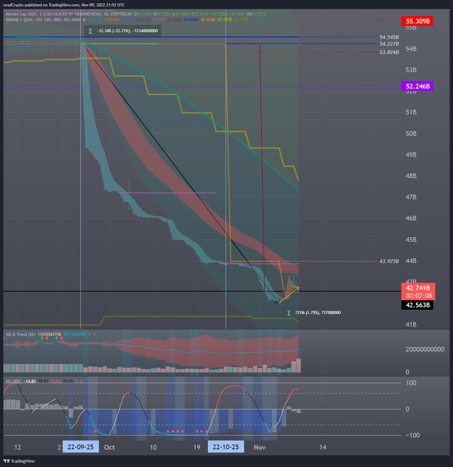Click the -100 oscillator scale label
The image size is (453, 467).
tap(412, 435)
